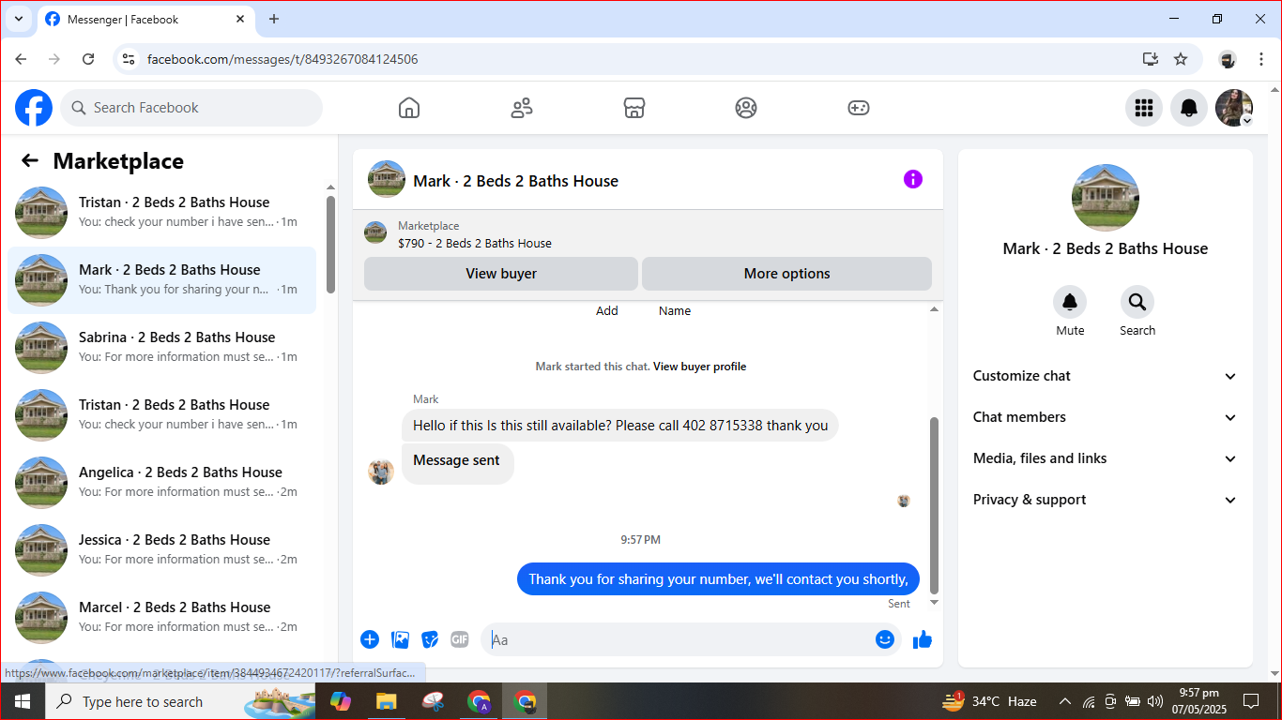Open Sabrina's 2 Beds 2 Baths House chat
Image resolution: width=1282 pixels, height=720 pixels.
pos(162,347)
